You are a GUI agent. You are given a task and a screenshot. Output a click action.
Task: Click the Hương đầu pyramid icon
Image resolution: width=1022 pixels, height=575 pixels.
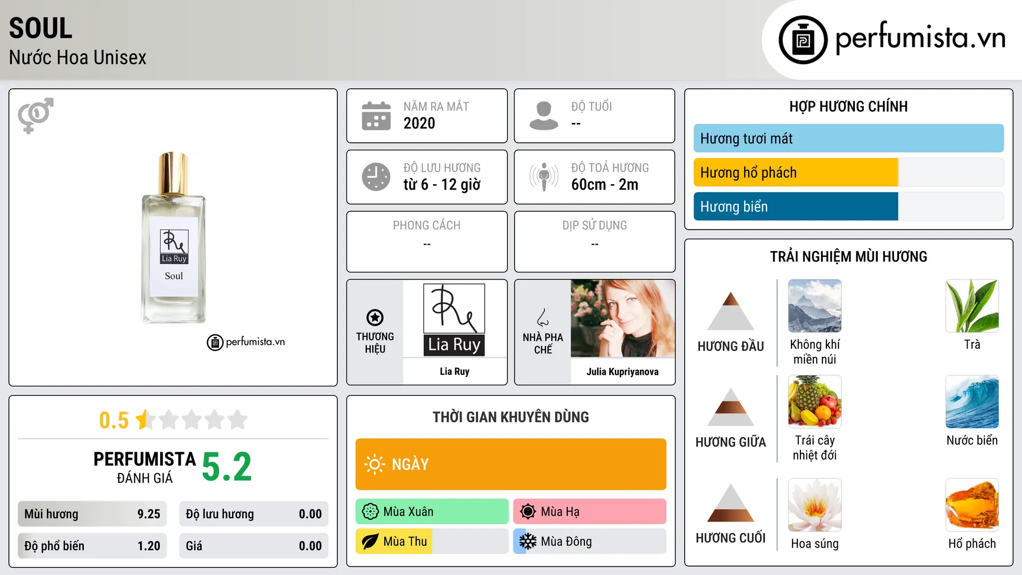click(x=731, y=311)
